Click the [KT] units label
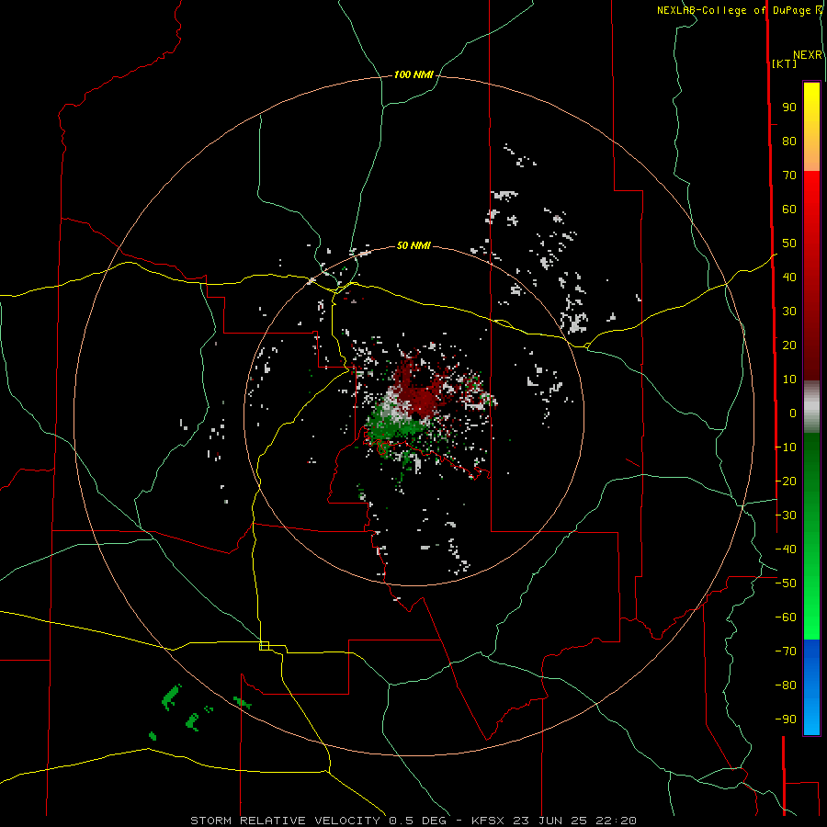827x827 pixels. pos(784,63)
